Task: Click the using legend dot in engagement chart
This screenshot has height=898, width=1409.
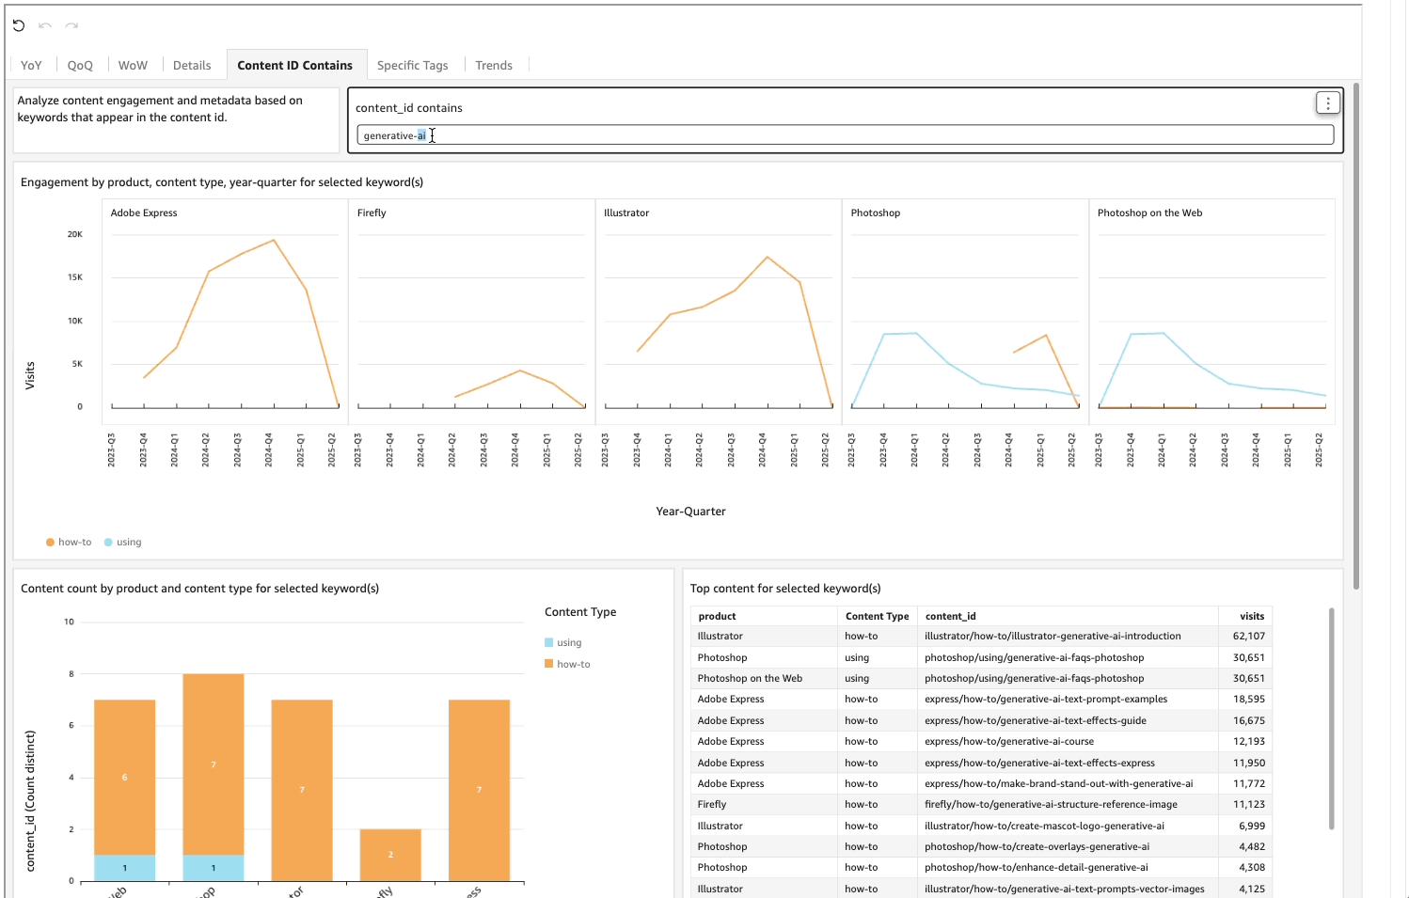Action: (x=108, y=542)
